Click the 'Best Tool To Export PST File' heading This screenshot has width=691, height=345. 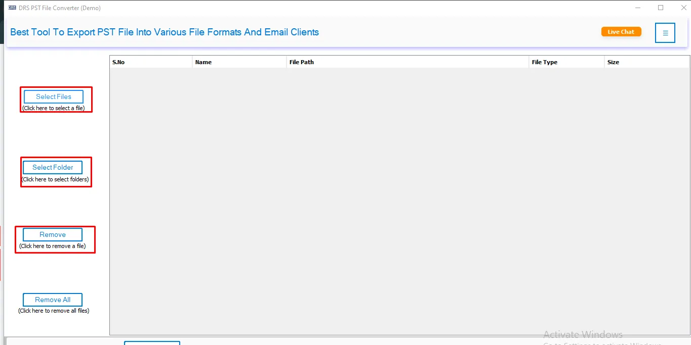point(165,32)
